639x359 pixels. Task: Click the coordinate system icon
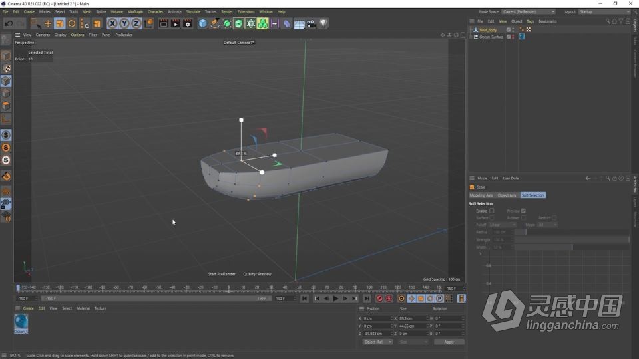pyautogui.click(x=148, y=24)
